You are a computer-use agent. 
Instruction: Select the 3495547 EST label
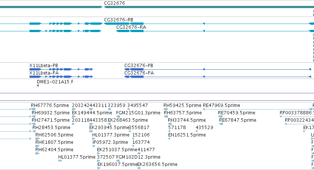coord(138,105)
